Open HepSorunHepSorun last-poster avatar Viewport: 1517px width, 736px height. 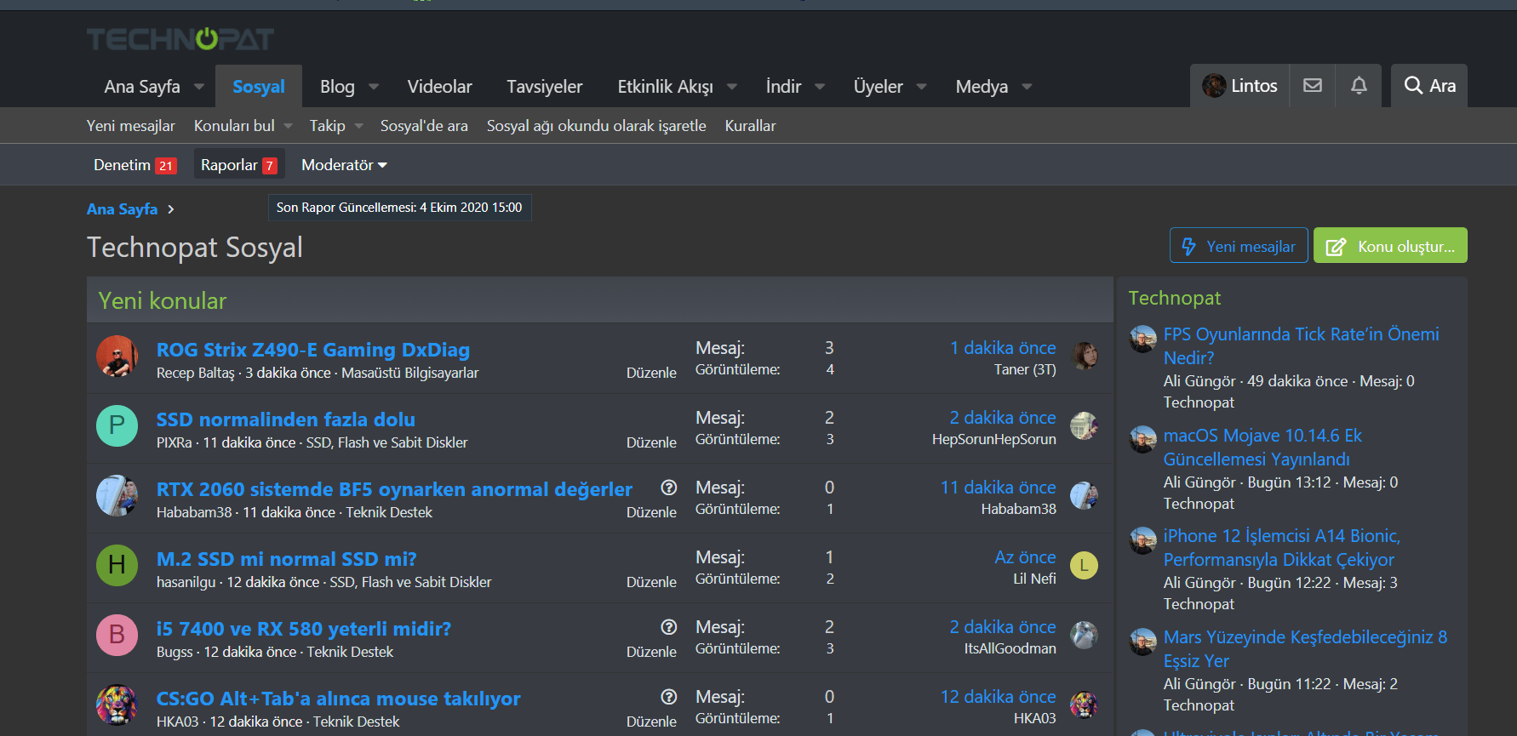(1084, 426)
